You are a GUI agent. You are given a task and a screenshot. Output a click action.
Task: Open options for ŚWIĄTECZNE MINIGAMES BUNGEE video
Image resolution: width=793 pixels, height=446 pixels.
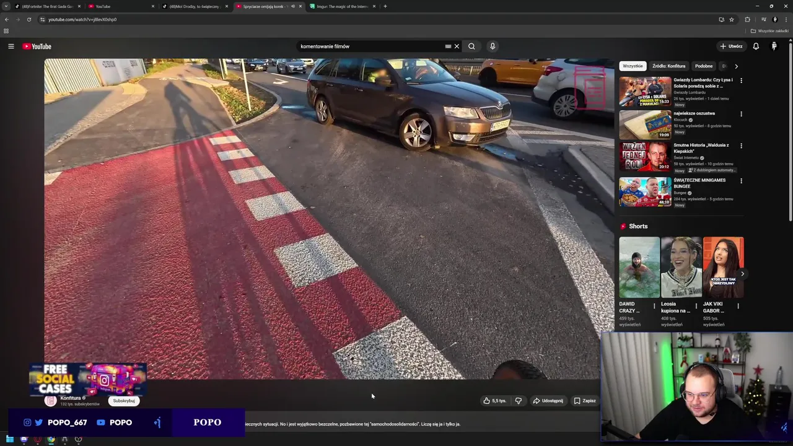click(741, 181)
